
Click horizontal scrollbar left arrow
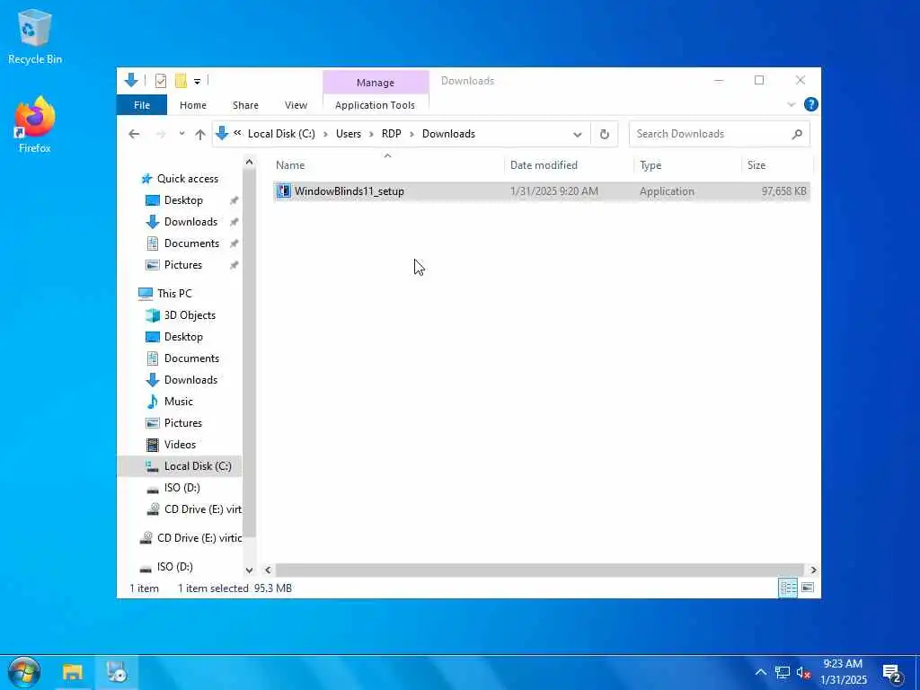(268, 570)
